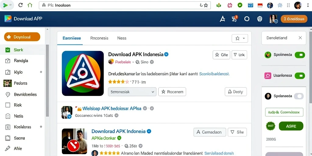Toggle the Usanlonssa switch

point(300,76)
